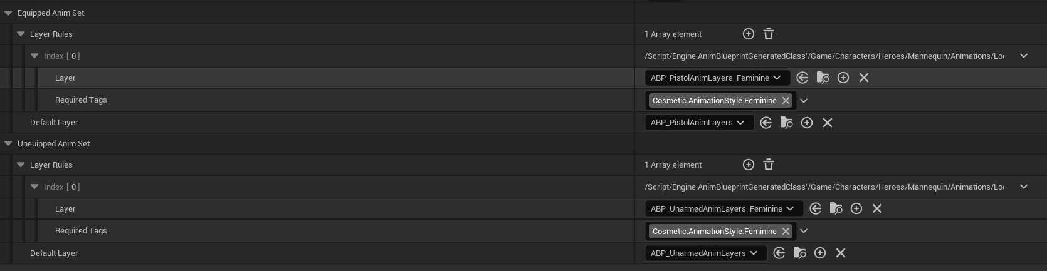1047x271 pixels.
Task: Browse to ABP_PistolAnimLayers_Feminine in Content Browser
Action: [x=823, y=78]
